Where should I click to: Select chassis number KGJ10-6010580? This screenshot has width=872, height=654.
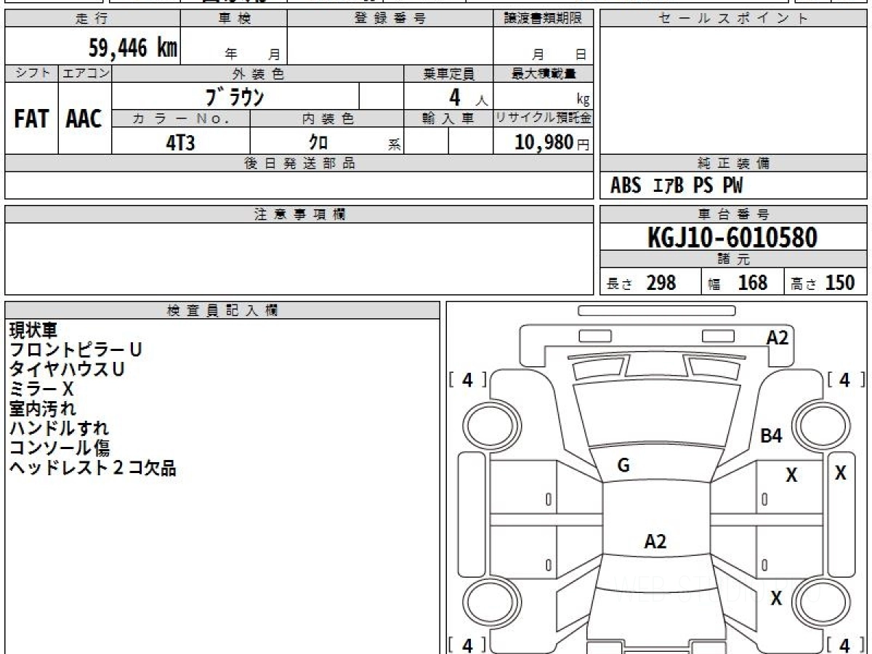(x=732, y=238)
